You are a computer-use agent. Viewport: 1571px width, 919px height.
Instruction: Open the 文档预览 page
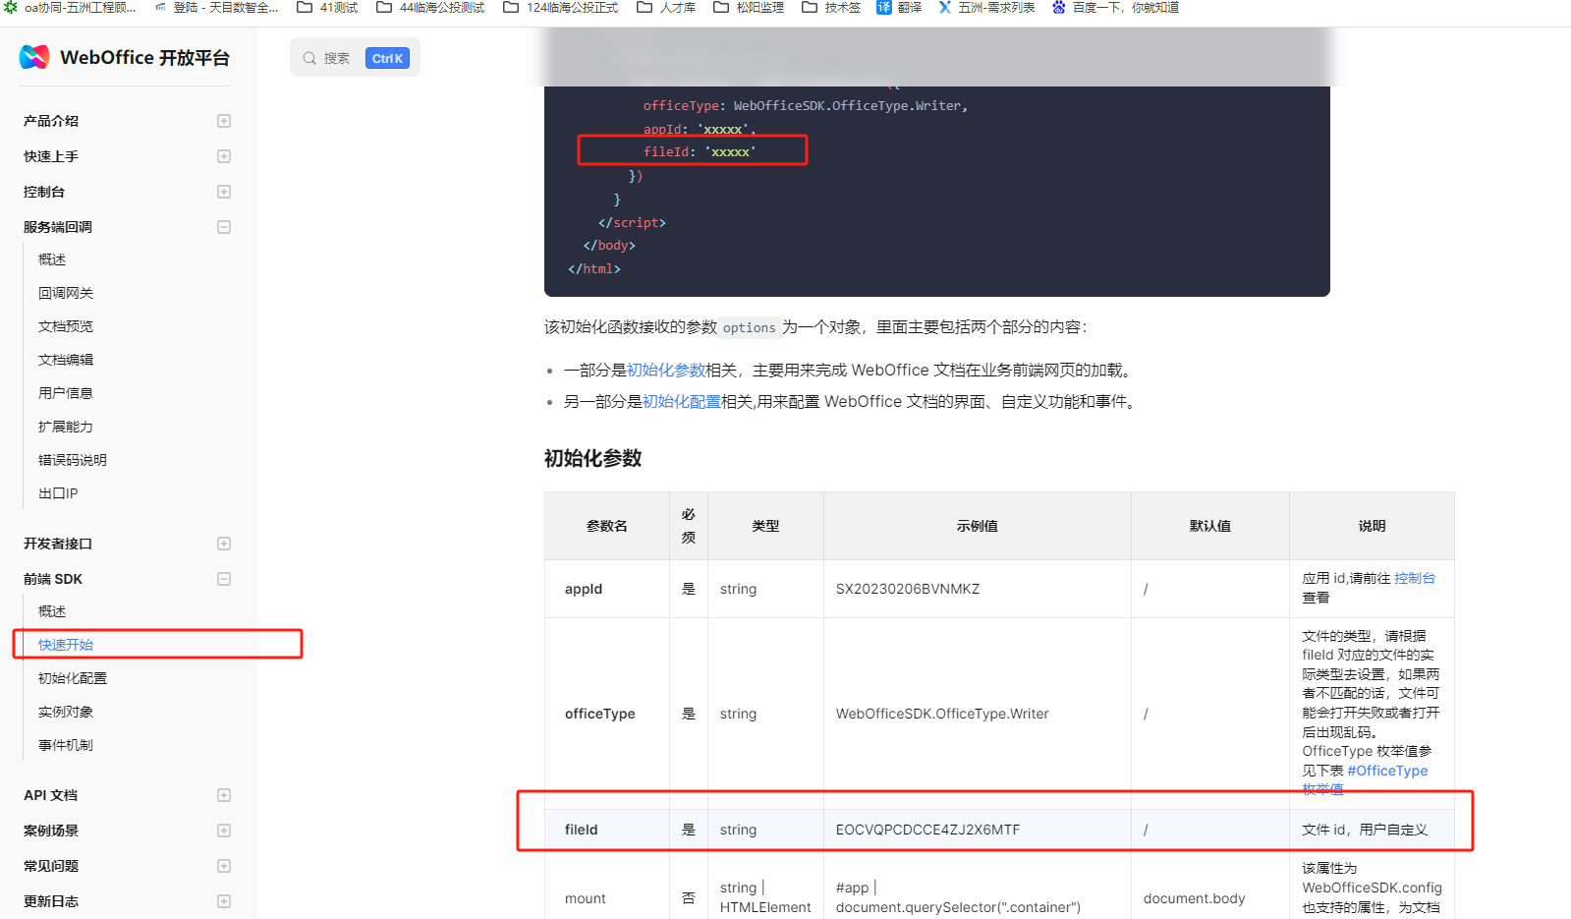point(66,326)
